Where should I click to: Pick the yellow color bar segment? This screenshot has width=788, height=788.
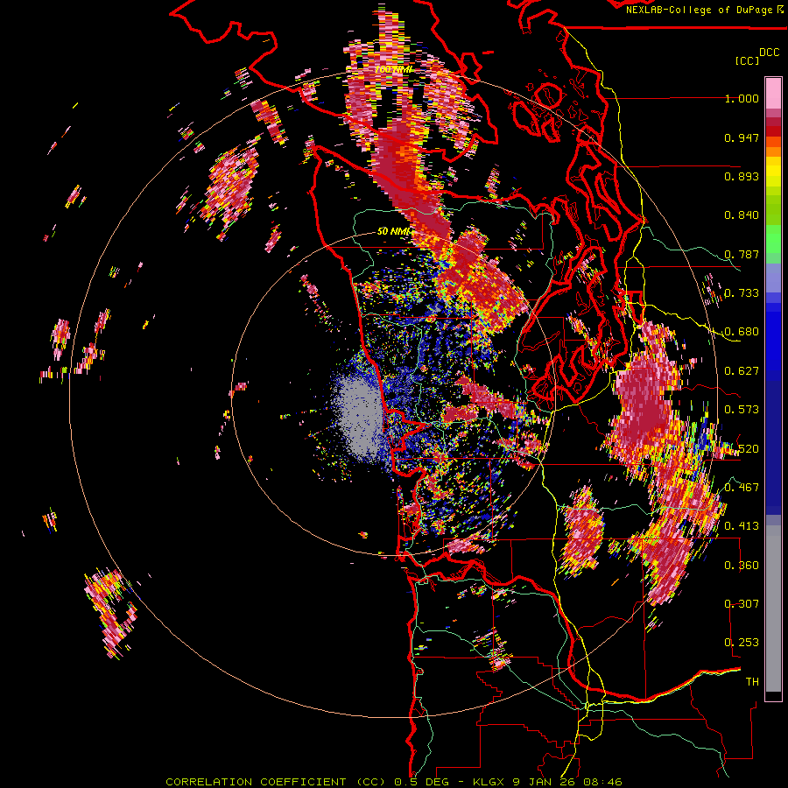click(773, 172)
